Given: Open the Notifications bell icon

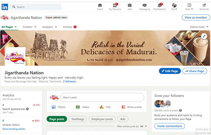Looking at the screenshot, I should (160, 7).
